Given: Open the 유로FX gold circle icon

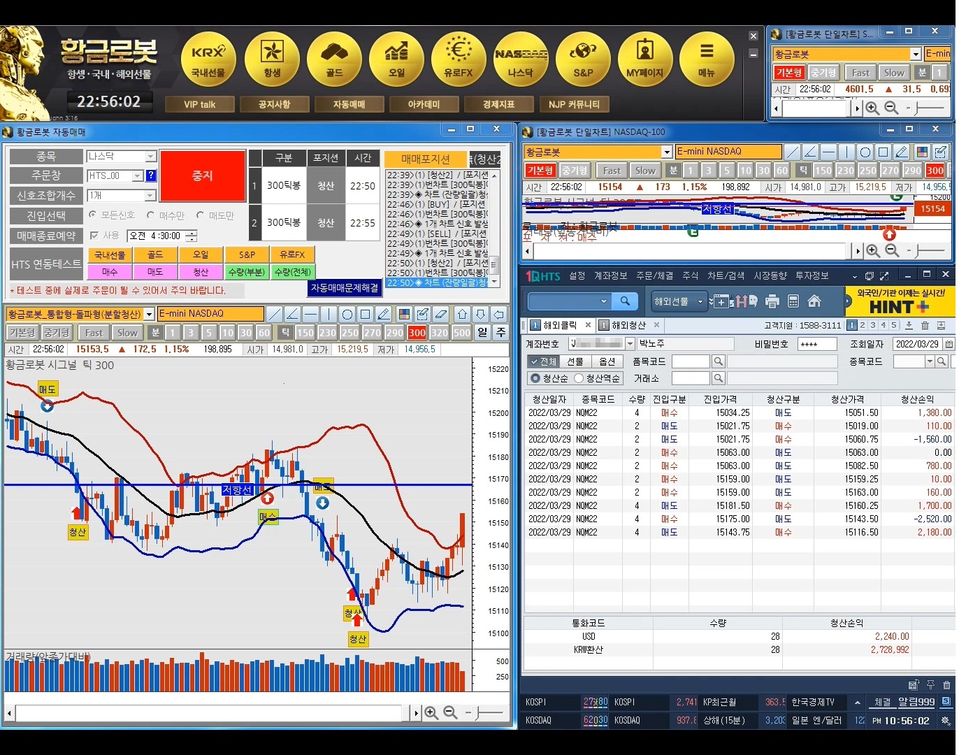Looking at the screenshot, I should click(459, 59).
